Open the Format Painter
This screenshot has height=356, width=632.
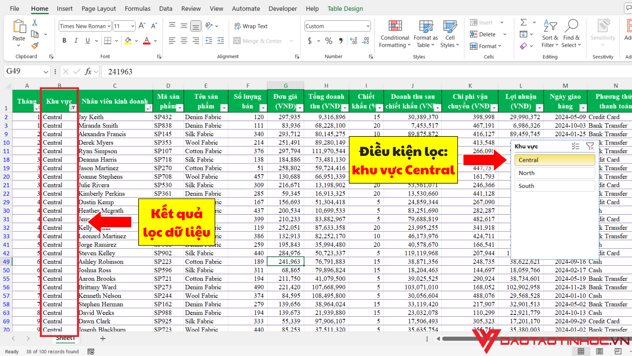coord(35,46)
